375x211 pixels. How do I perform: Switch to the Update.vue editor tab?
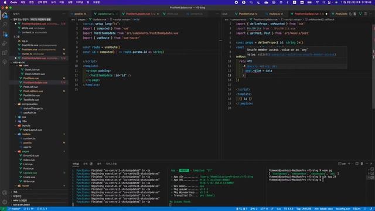pyautogui.click(x=105, y=14)
